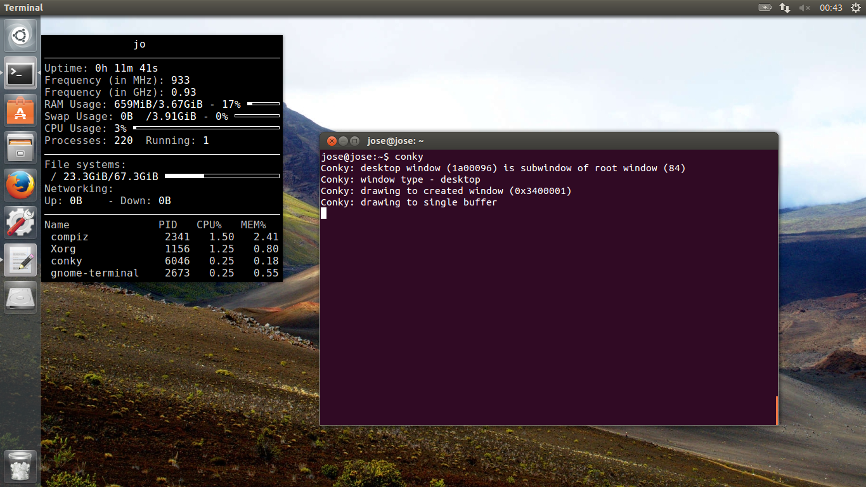Click "Frequency (in GHz): 0.93" in Conky
Image resolution: width=866 pixels, height=487 pixels.
120,92
